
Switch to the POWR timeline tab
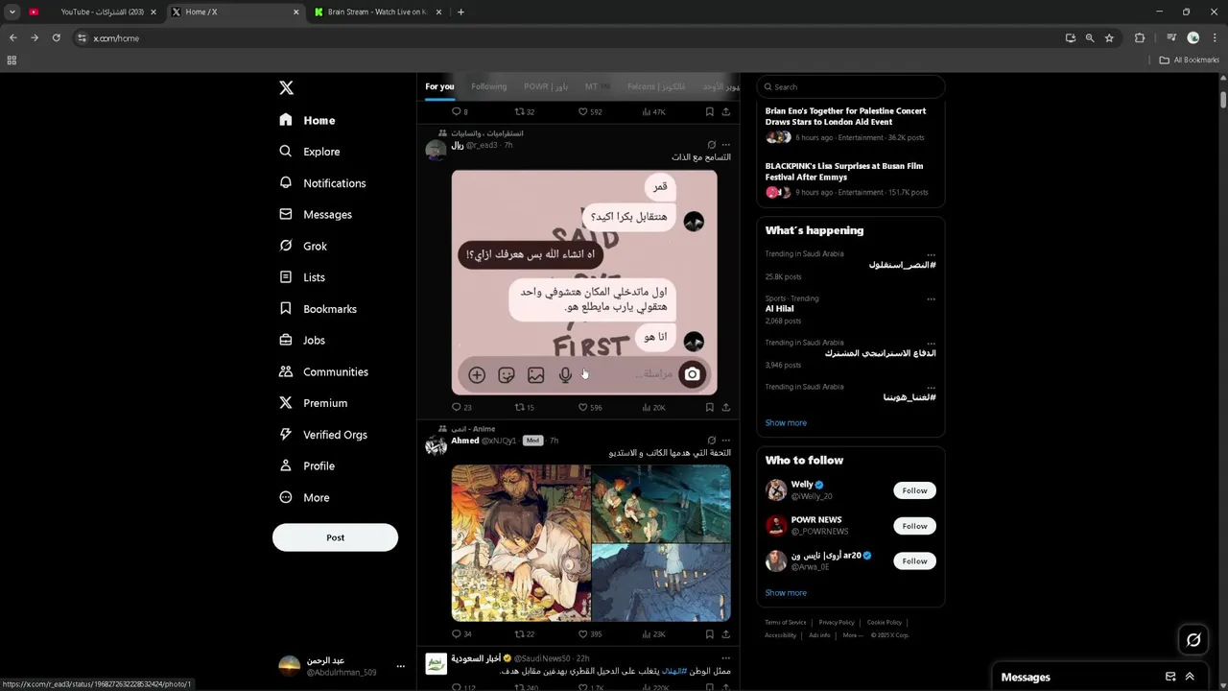pyautogui.click(x=546, y=86)
